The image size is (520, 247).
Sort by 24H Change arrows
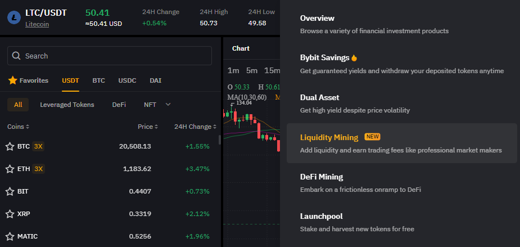[x=215, y=127]
